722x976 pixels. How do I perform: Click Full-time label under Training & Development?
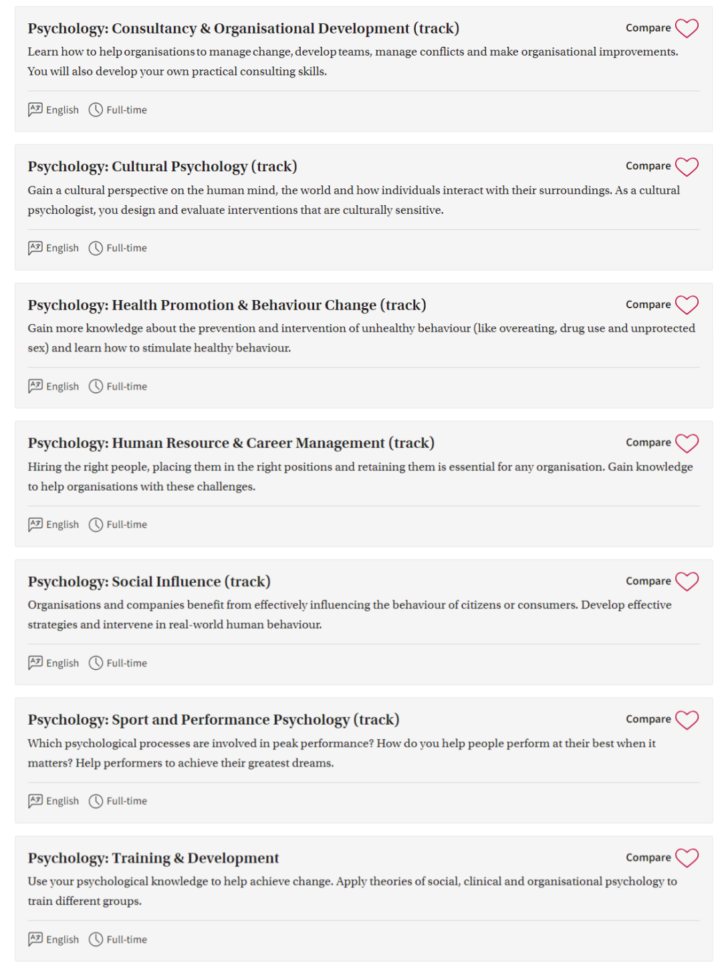pos(126,939)
